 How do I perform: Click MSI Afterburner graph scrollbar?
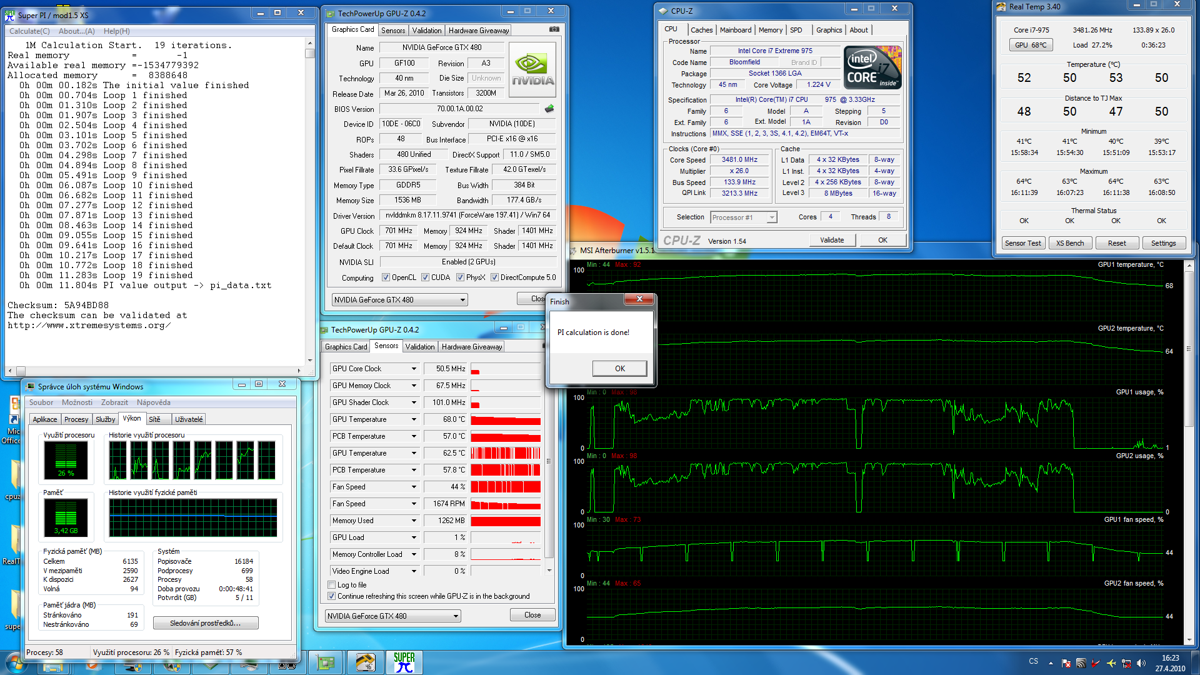[1189, 451]
